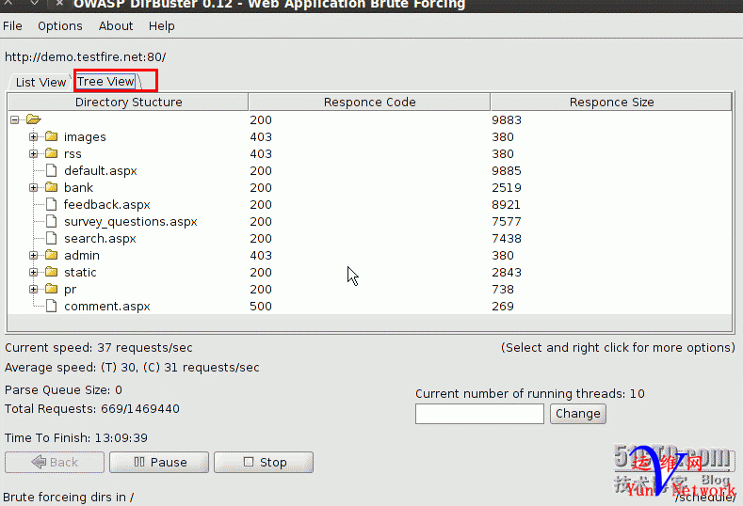Click the survey_questions.aspx file icon

coord(51,222)
